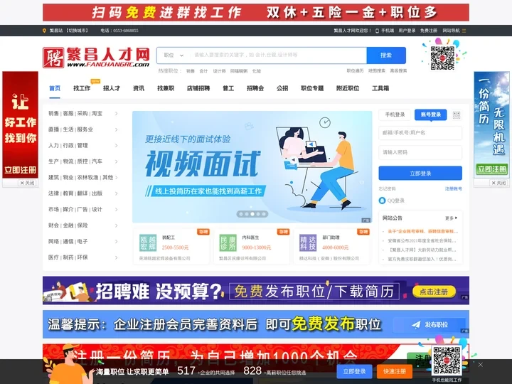The height and width of the screenshot is (384, 512).
Task: Open the 找兼职 navigation tab
Action: [x=166, y=88]
